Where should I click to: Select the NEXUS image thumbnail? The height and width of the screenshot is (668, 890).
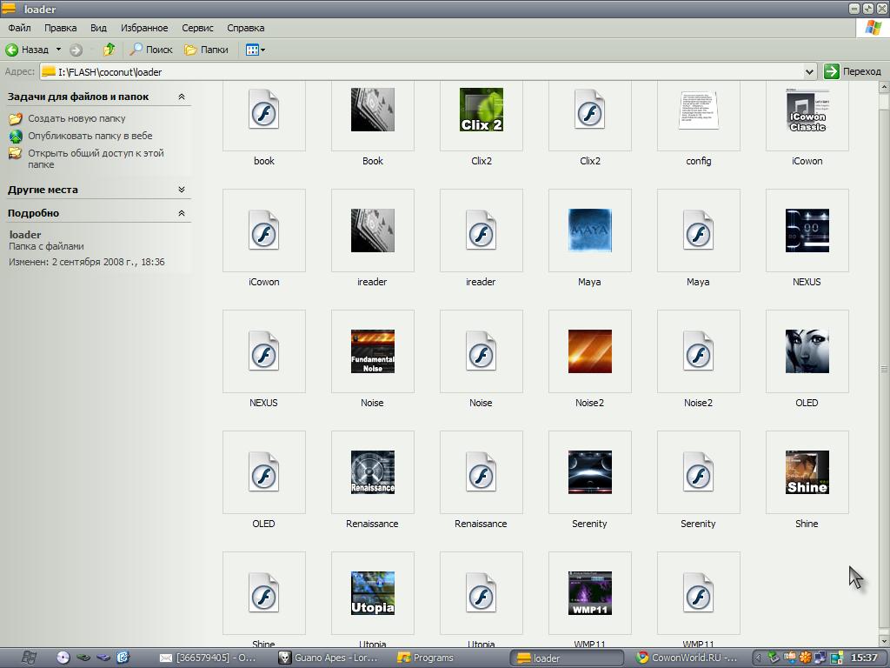point(807,230)
